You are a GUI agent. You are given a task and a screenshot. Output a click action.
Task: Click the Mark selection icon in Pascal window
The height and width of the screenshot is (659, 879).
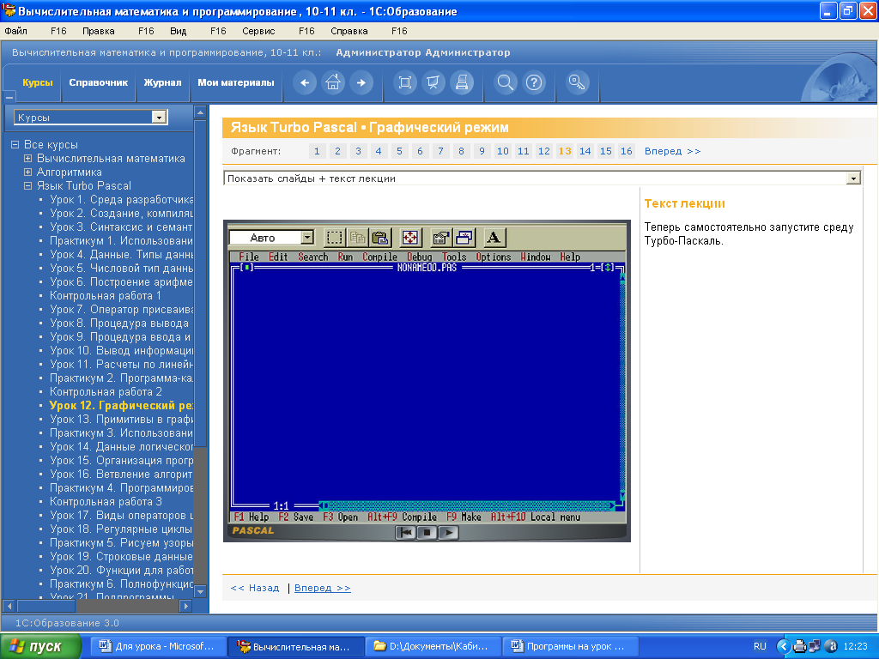tap(335, 238)
